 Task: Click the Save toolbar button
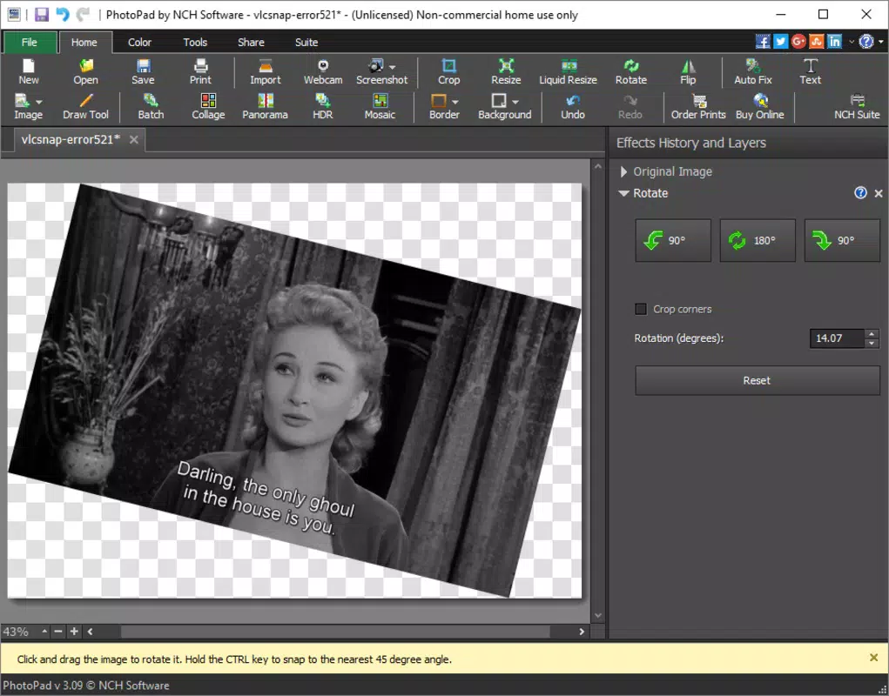(x=143, y=71)
